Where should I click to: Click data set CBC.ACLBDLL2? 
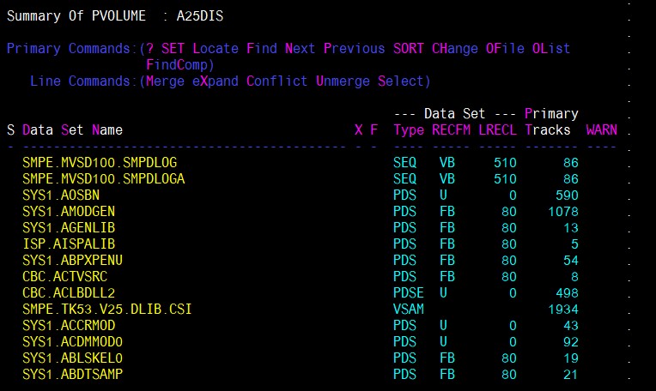click(69, 292)
